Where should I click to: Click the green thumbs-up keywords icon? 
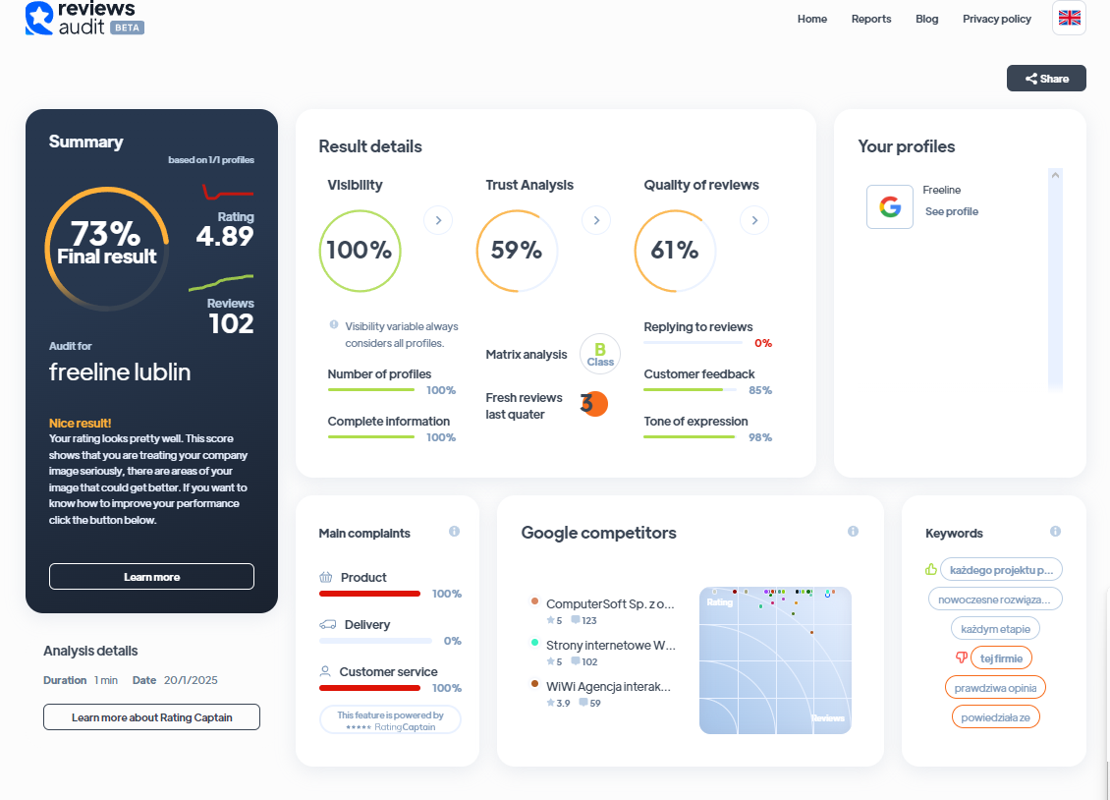pos(931,569)
